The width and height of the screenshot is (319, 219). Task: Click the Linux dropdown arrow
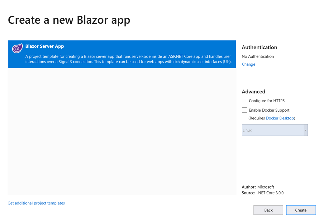[305, 130]
